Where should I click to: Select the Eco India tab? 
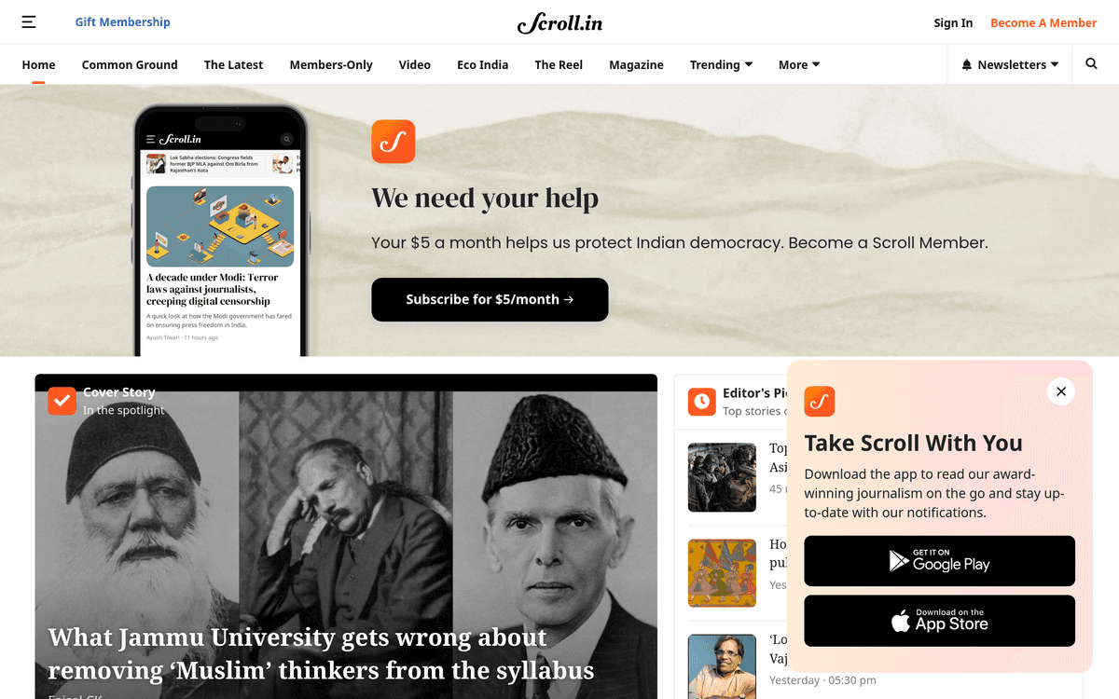[483, 65]
